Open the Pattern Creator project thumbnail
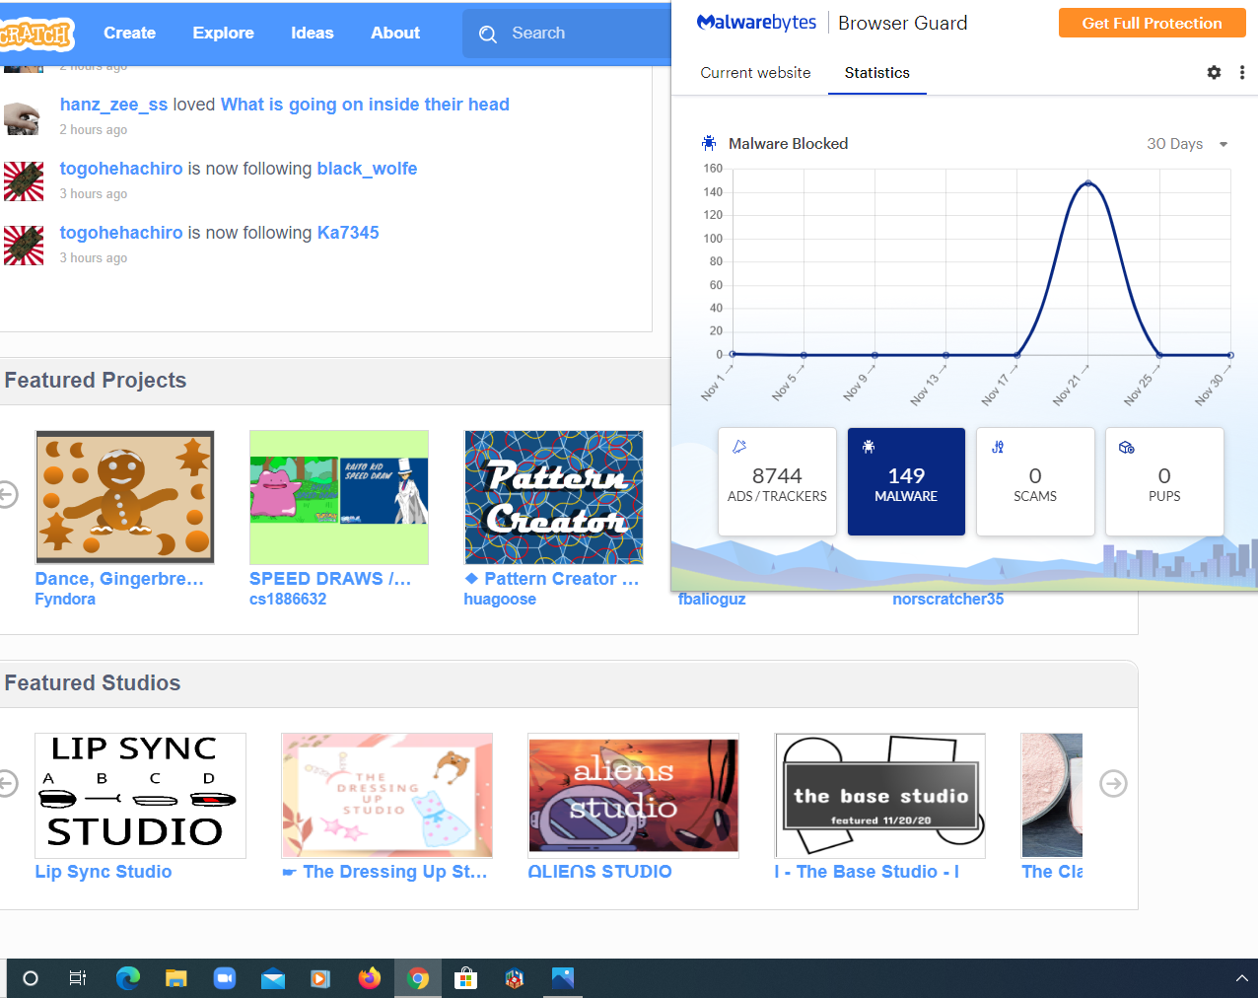1258x998 pixels. click(553, 497)
